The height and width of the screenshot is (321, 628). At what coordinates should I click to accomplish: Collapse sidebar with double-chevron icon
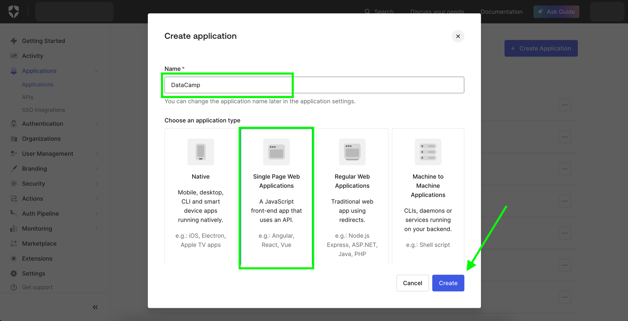point(95,307)
